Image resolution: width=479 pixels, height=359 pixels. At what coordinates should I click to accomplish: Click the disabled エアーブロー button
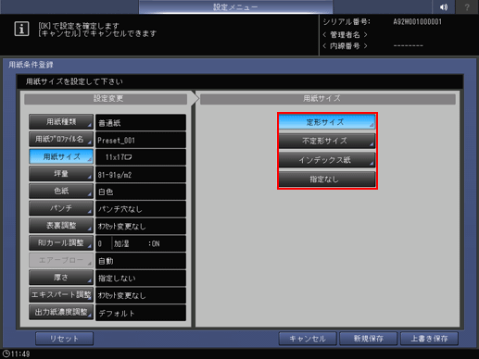click(61, 260)
